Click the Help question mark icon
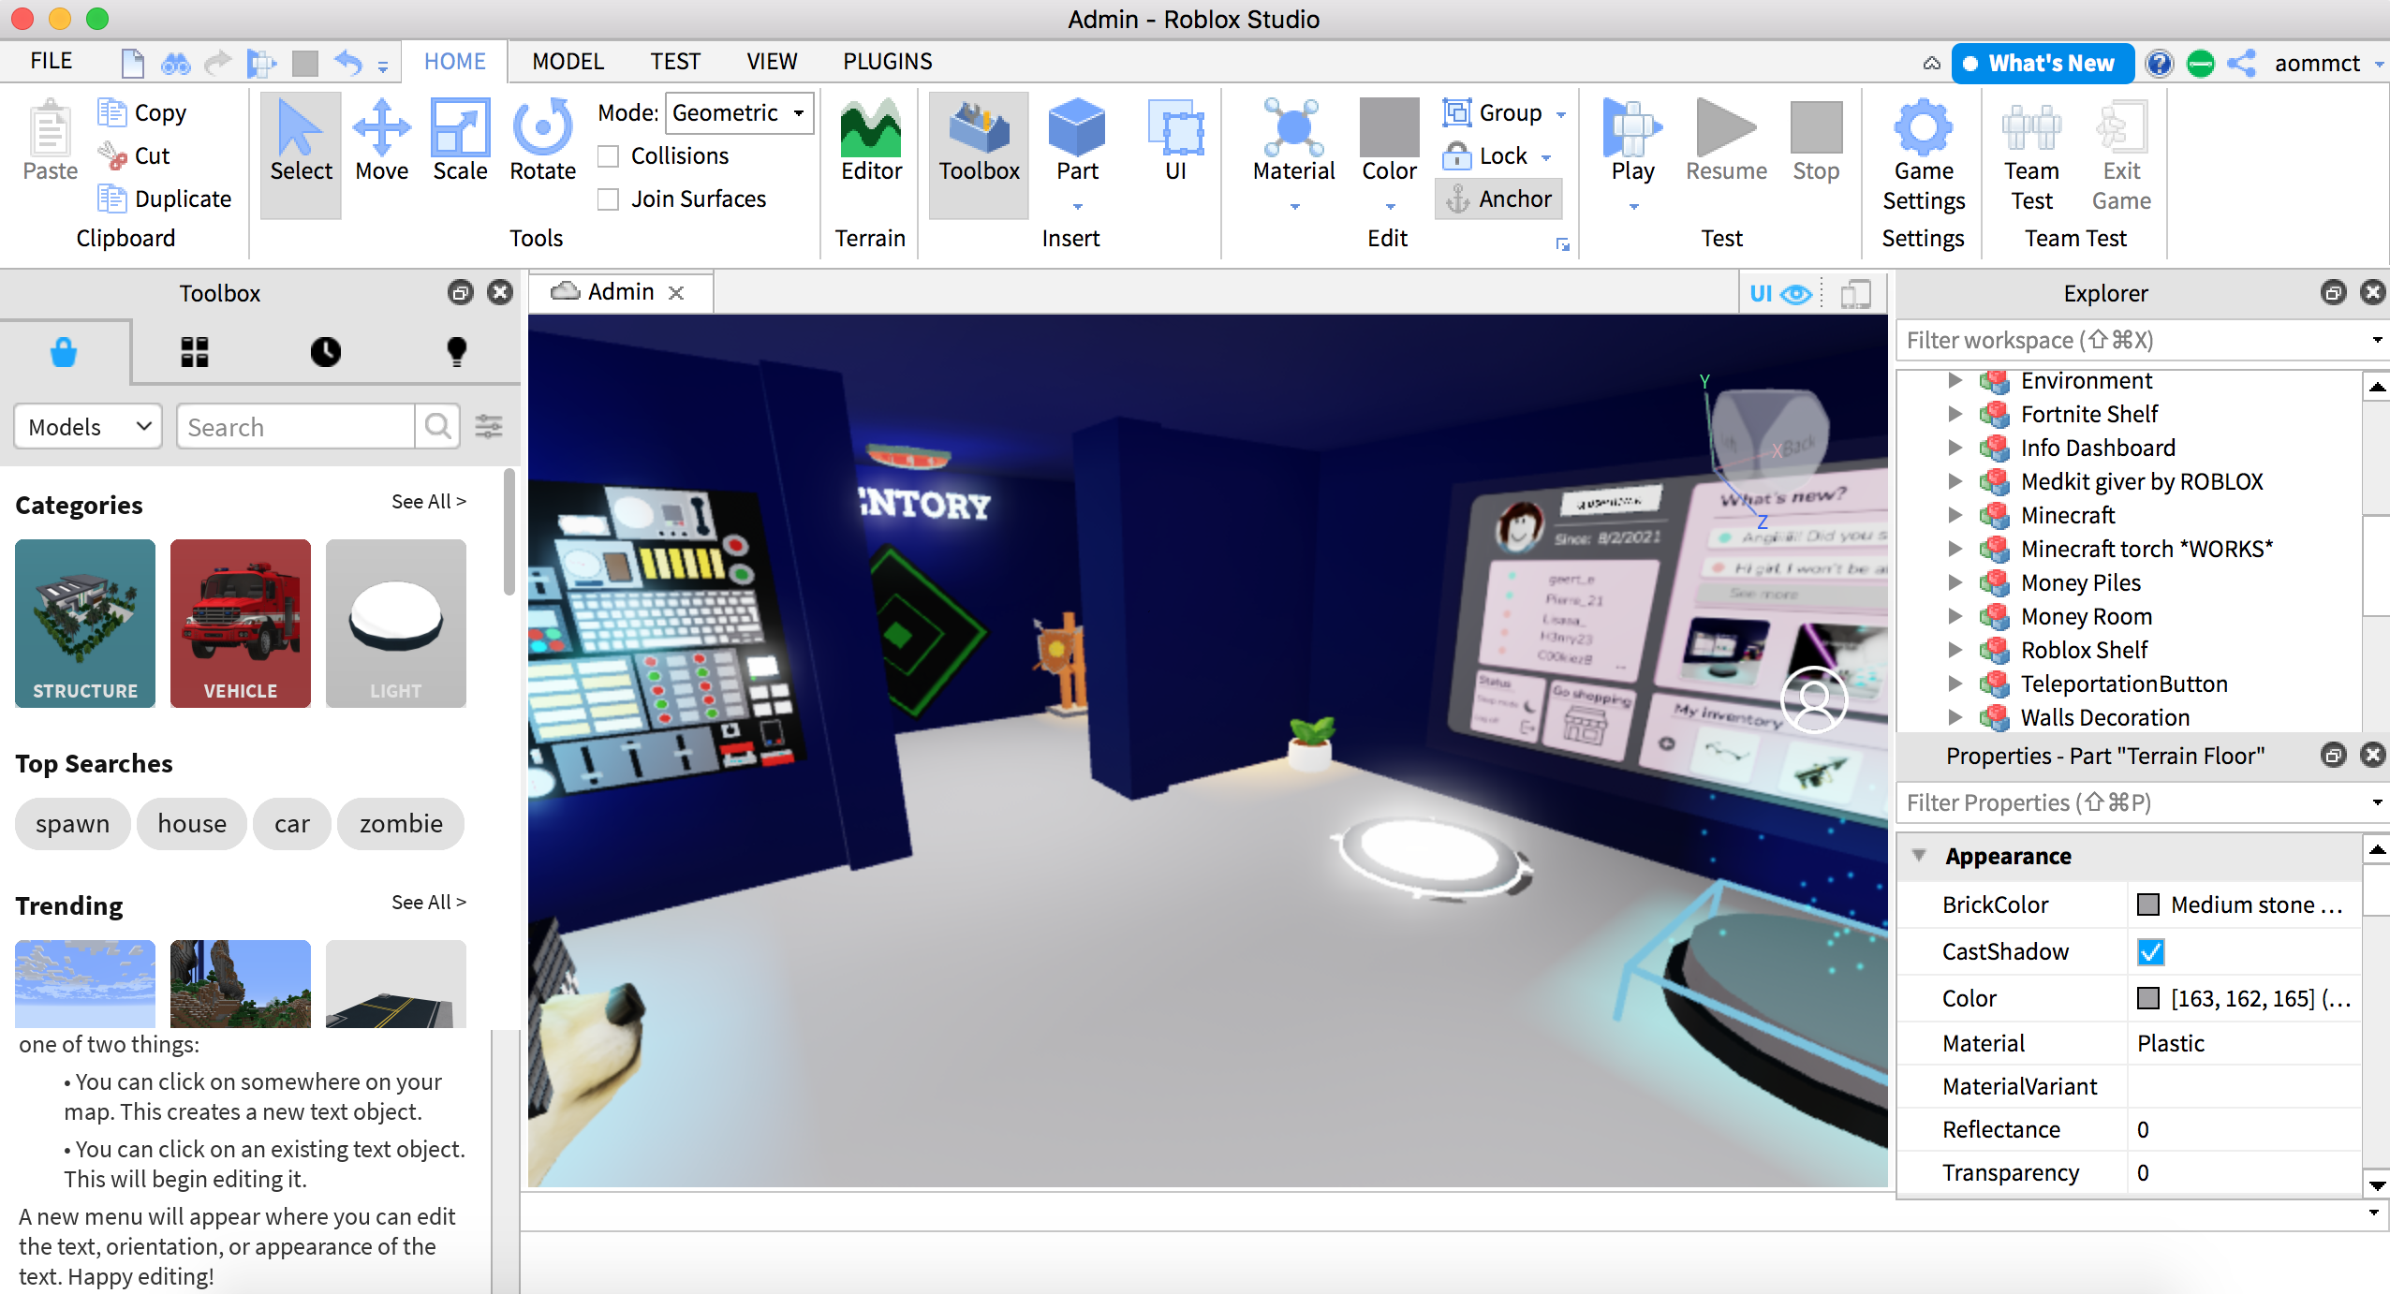This screenshot has width=2390, height=1294. tap(2159, 63)
